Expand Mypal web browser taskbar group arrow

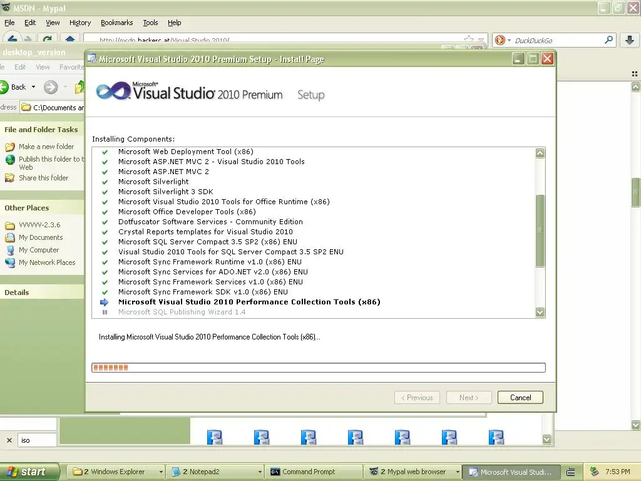coord(458,472)
